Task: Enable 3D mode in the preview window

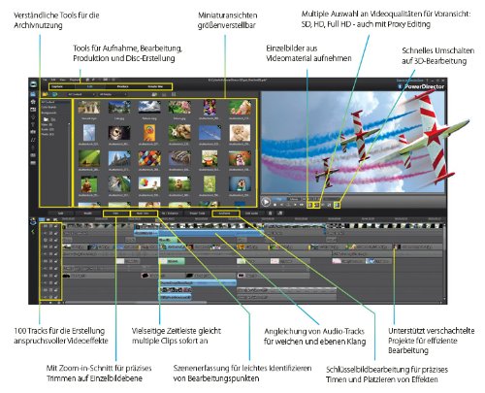Action: [338, 205]
